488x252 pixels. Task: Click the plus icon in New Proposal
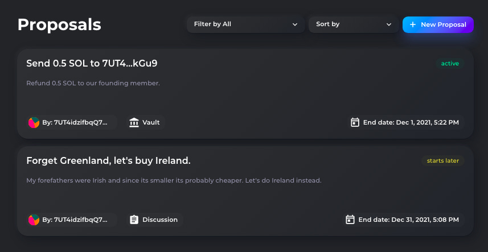point(413,24)
